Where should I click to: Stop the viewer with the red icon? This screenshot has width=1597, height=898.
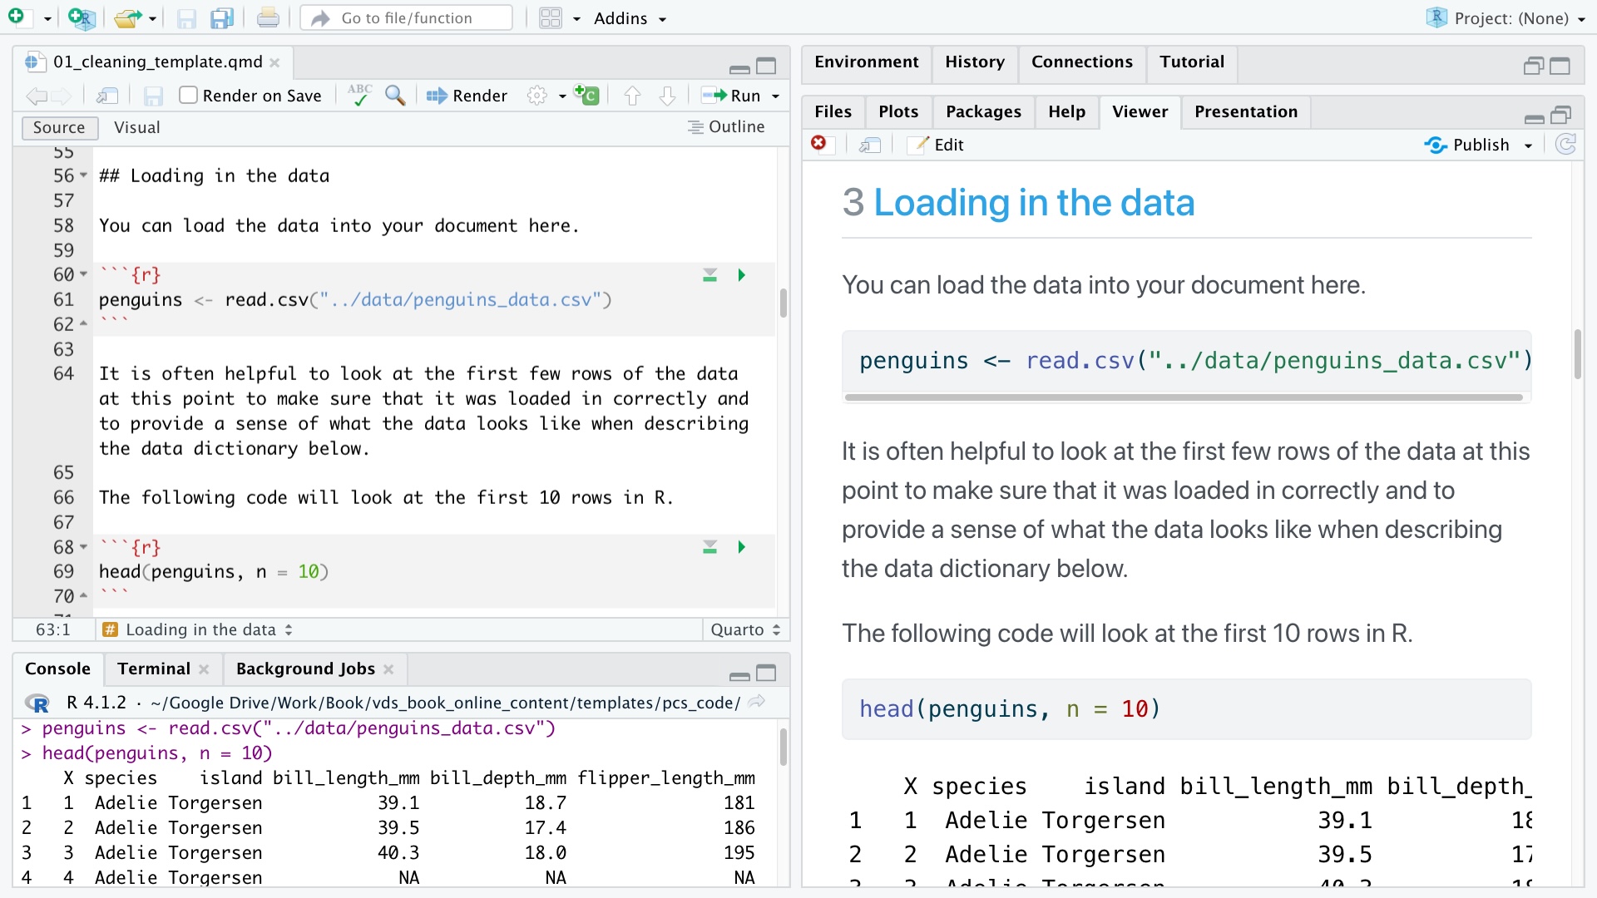[x=818, y=144]
